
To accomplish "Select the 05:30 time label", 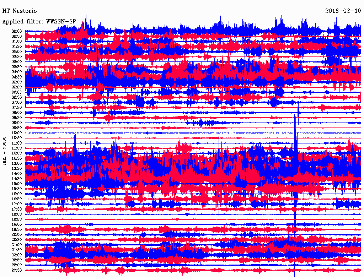I will tap(17, 87).
